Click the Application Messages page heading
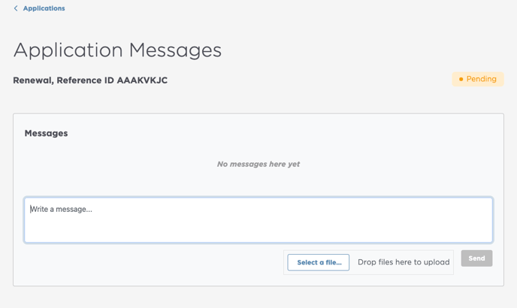The height and width of the screenshot is (308, 517). click(118, 50)
